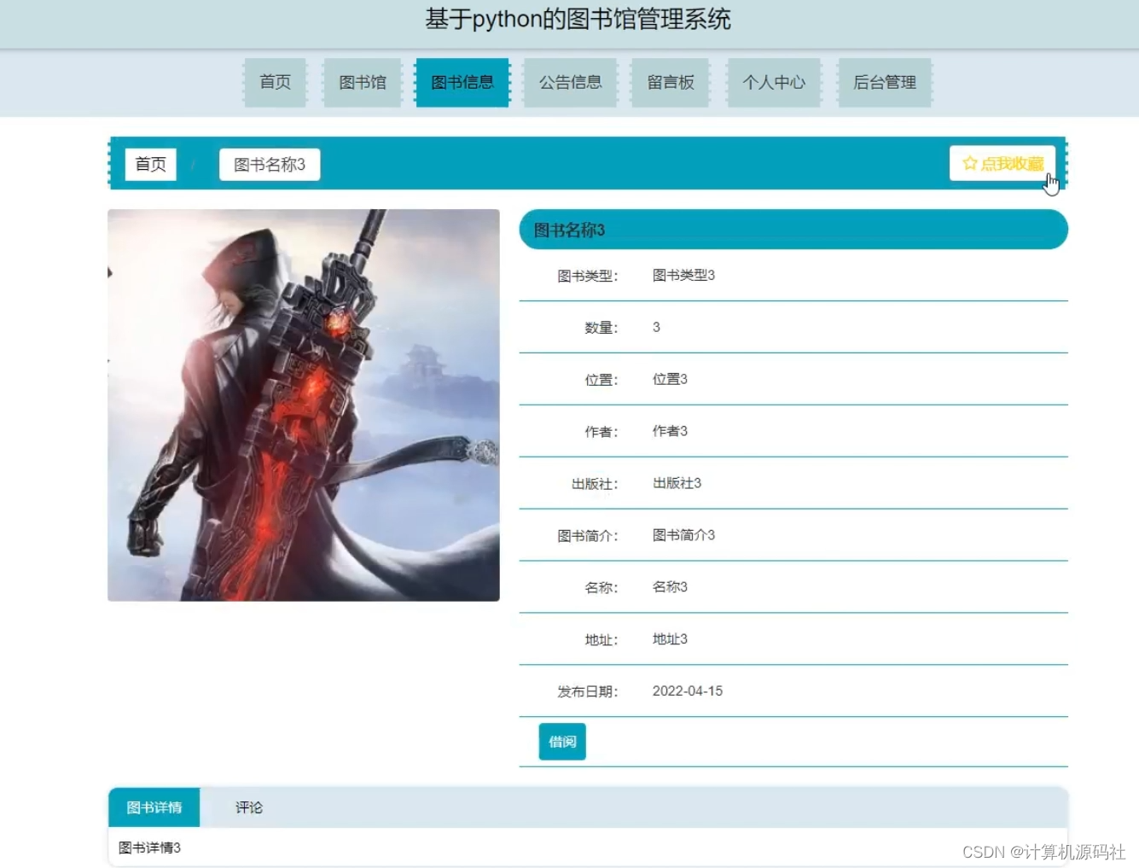Click the 图书简介3 value text
This screenshot has width=1139, height=868.
(x=683, y=535)
